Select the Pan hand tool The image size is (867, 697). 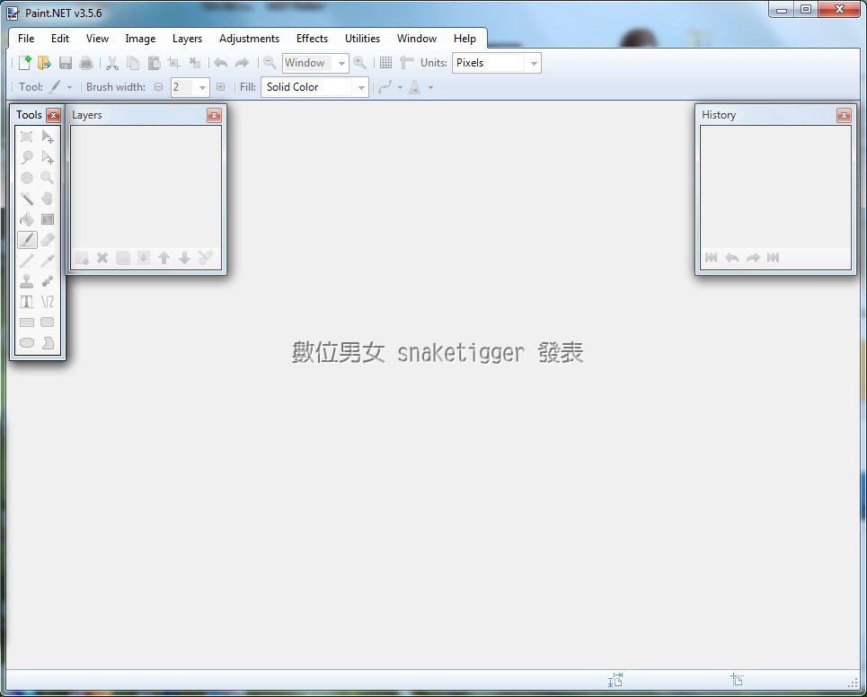coord(48,199)
